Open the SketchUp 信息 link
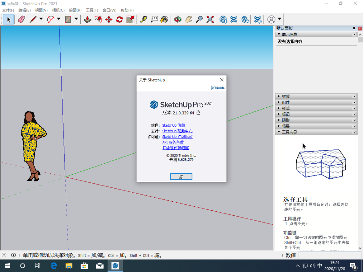 pos(173,125)
